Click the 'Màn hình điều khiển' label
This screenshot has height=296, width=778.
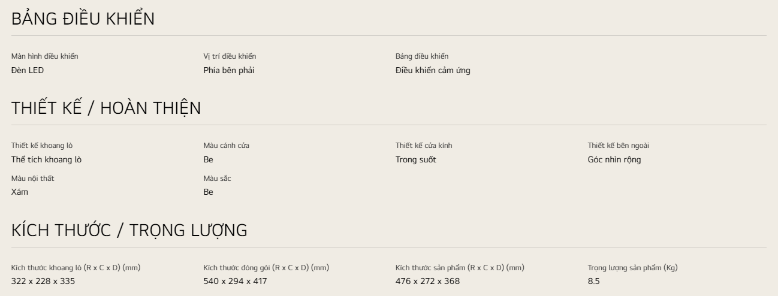(45, 56)
